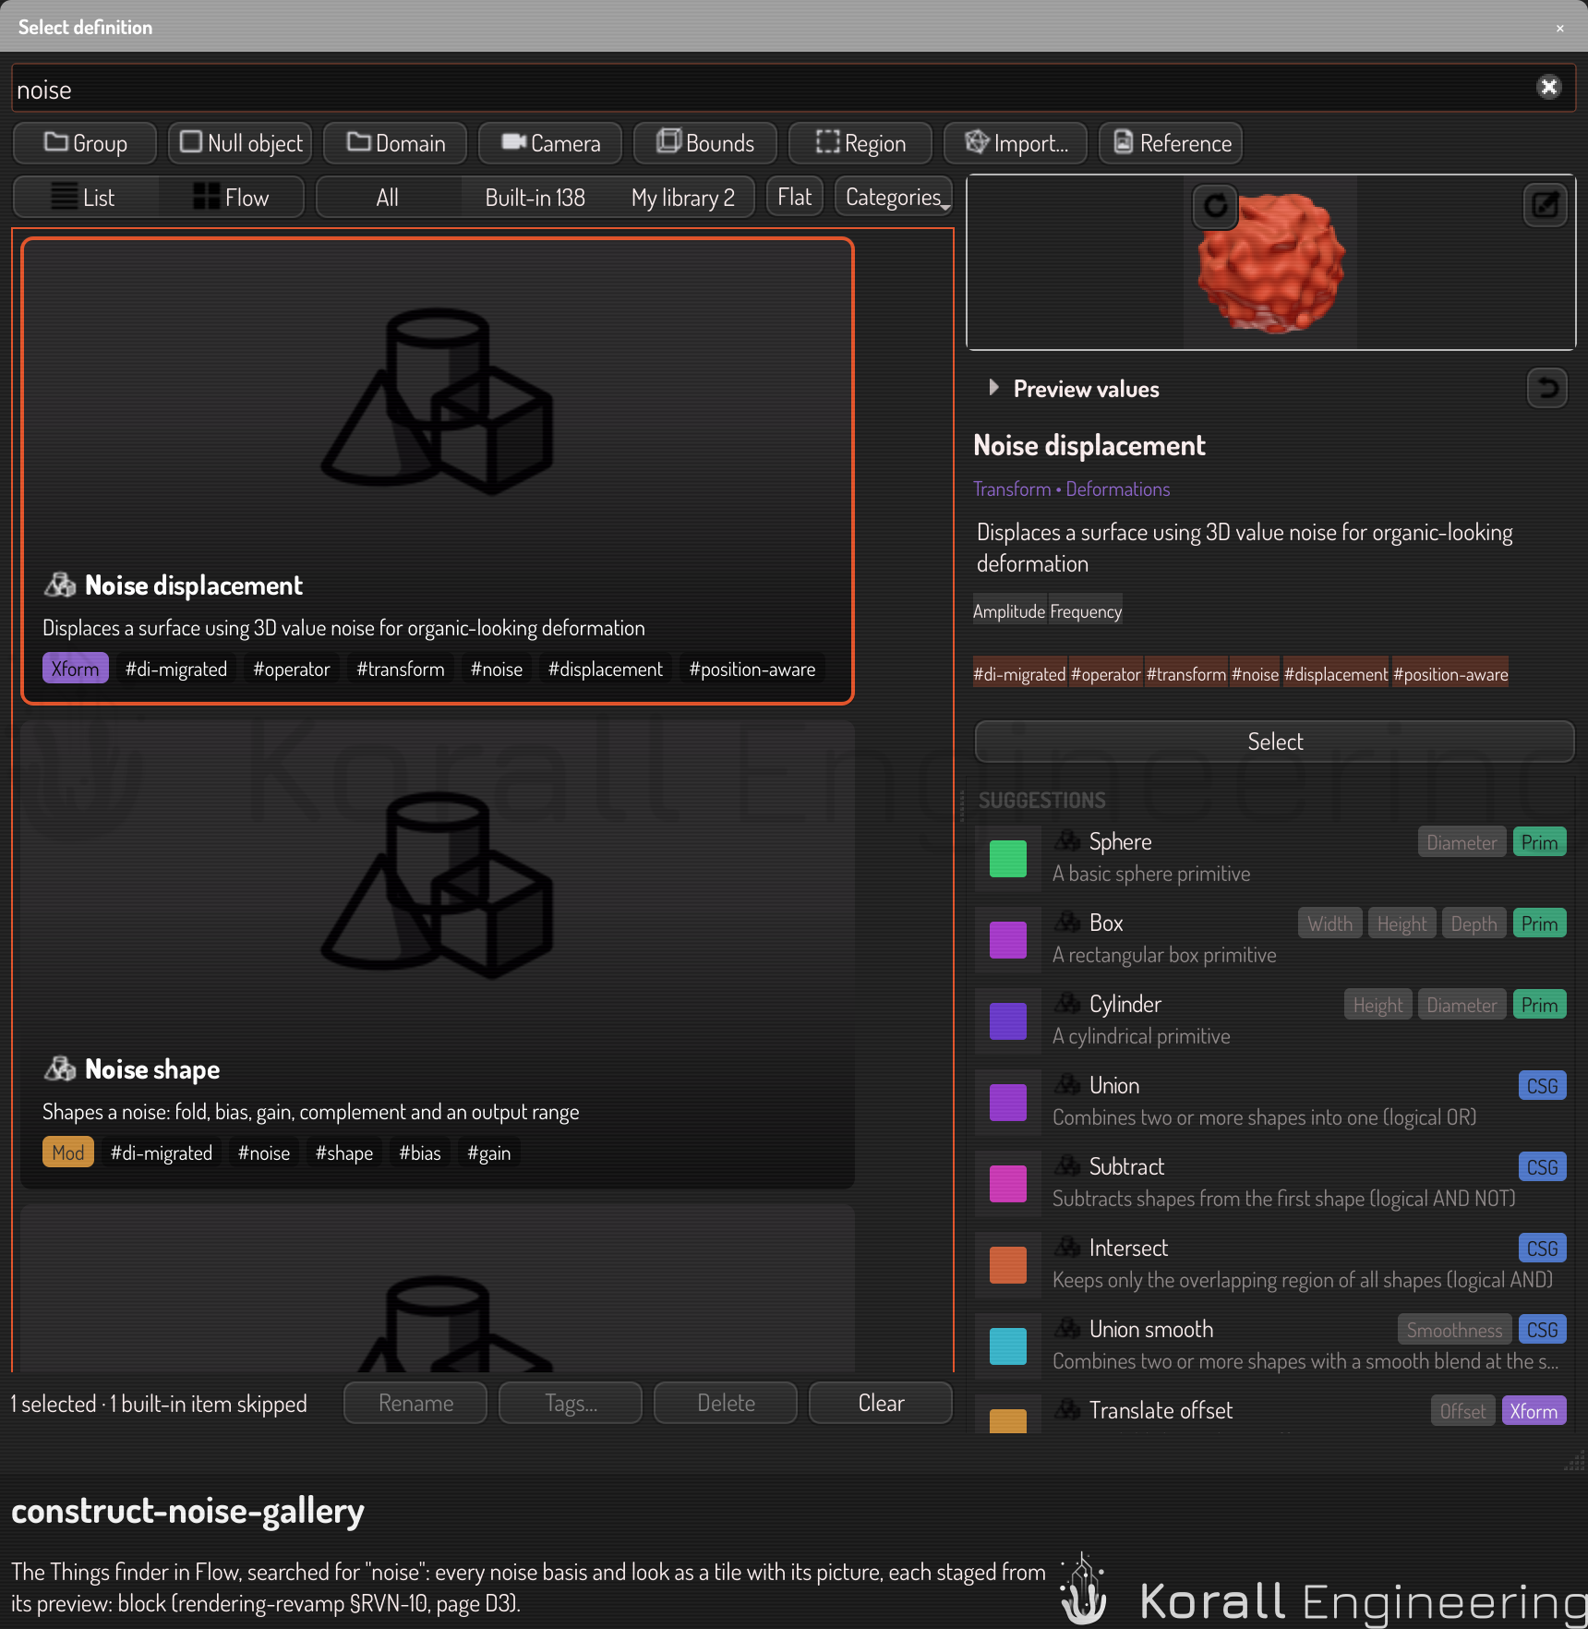Follow the Transform • Deformations category link
1588x1629 pixels.
(x=1071, y=489)
